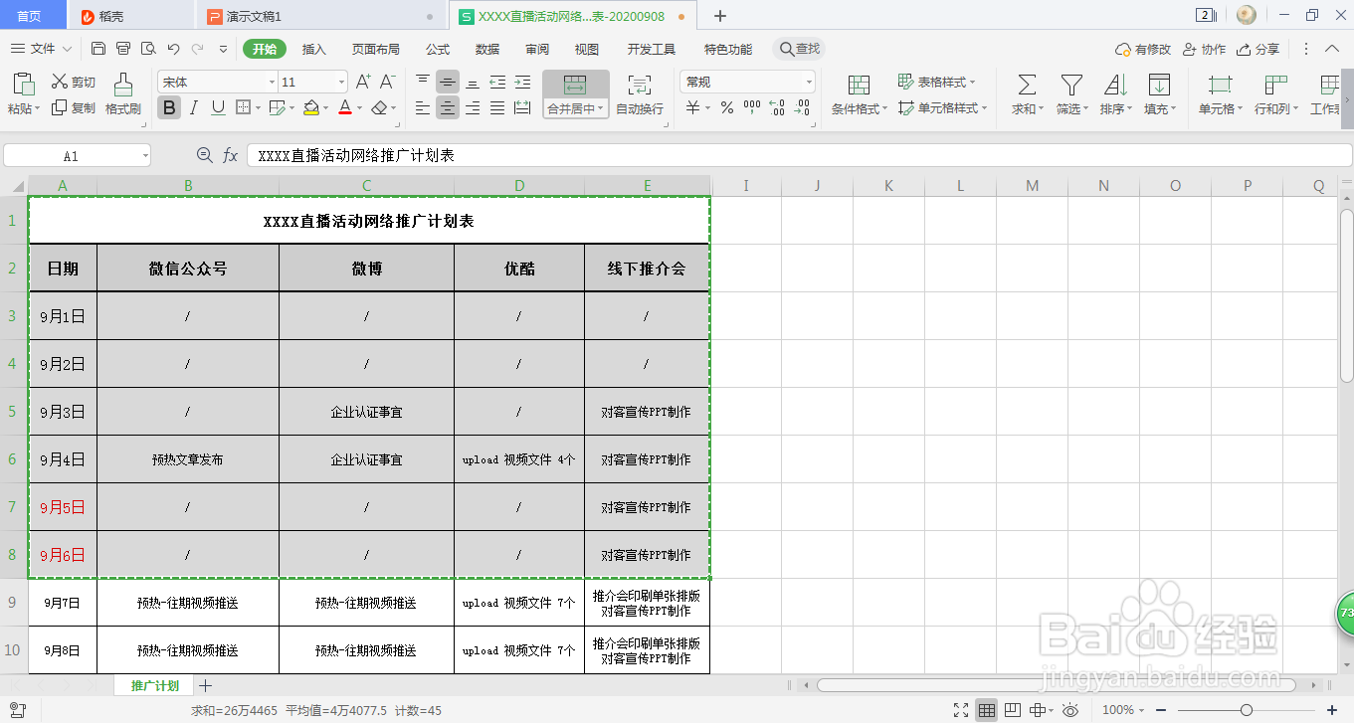The height and width of the screenshot is (723, 1354).
Task: Click the fill color bucket swatch
Action: (x=310, y=108)
